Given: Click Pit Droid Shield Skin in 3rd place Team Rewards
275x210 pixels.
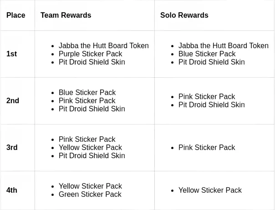Looking at the screenshot, I should pyautogui.click(x=92, y=156).
